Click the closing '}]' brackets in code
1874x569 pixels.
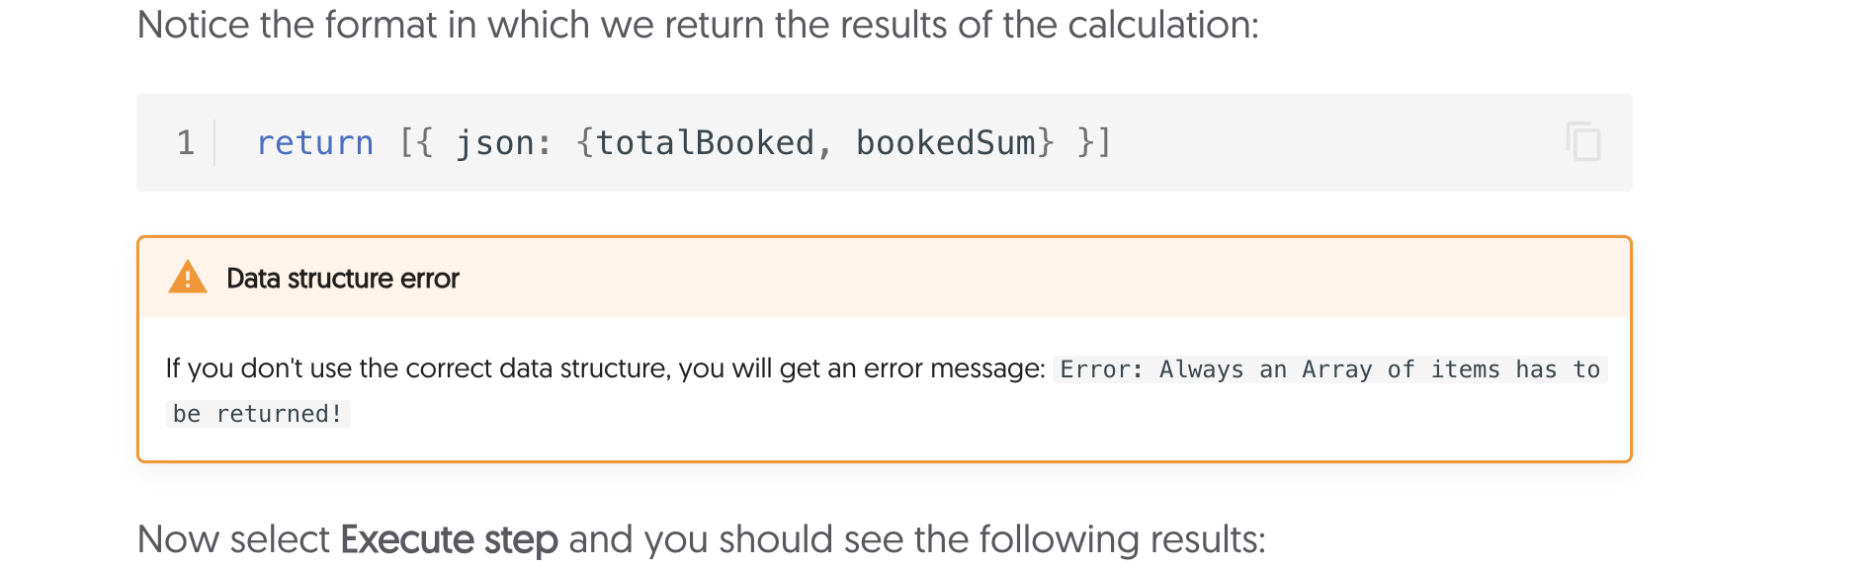tap(1094, 142)
